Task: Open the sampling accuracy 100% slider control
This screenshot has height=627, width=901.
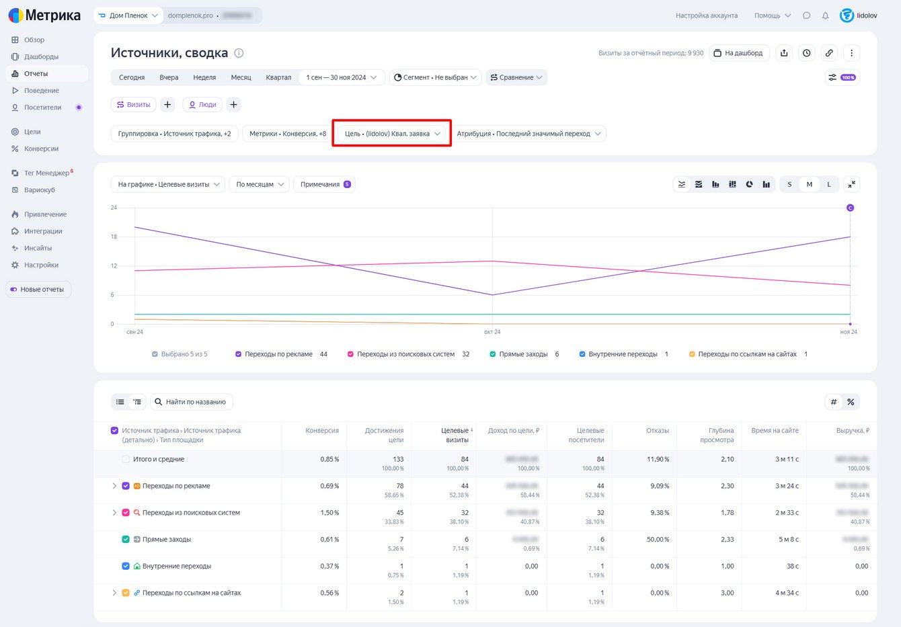Action: pyautogui.click(x=842, y=77)
